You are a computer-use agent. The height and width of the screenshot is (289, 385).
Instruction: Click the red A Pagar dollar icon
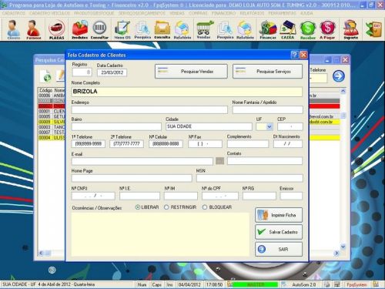point(327,29)
